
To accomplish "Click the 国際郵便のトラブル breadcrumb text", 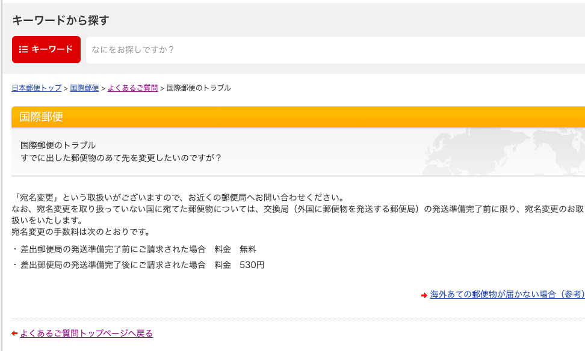I will [199, 88].
